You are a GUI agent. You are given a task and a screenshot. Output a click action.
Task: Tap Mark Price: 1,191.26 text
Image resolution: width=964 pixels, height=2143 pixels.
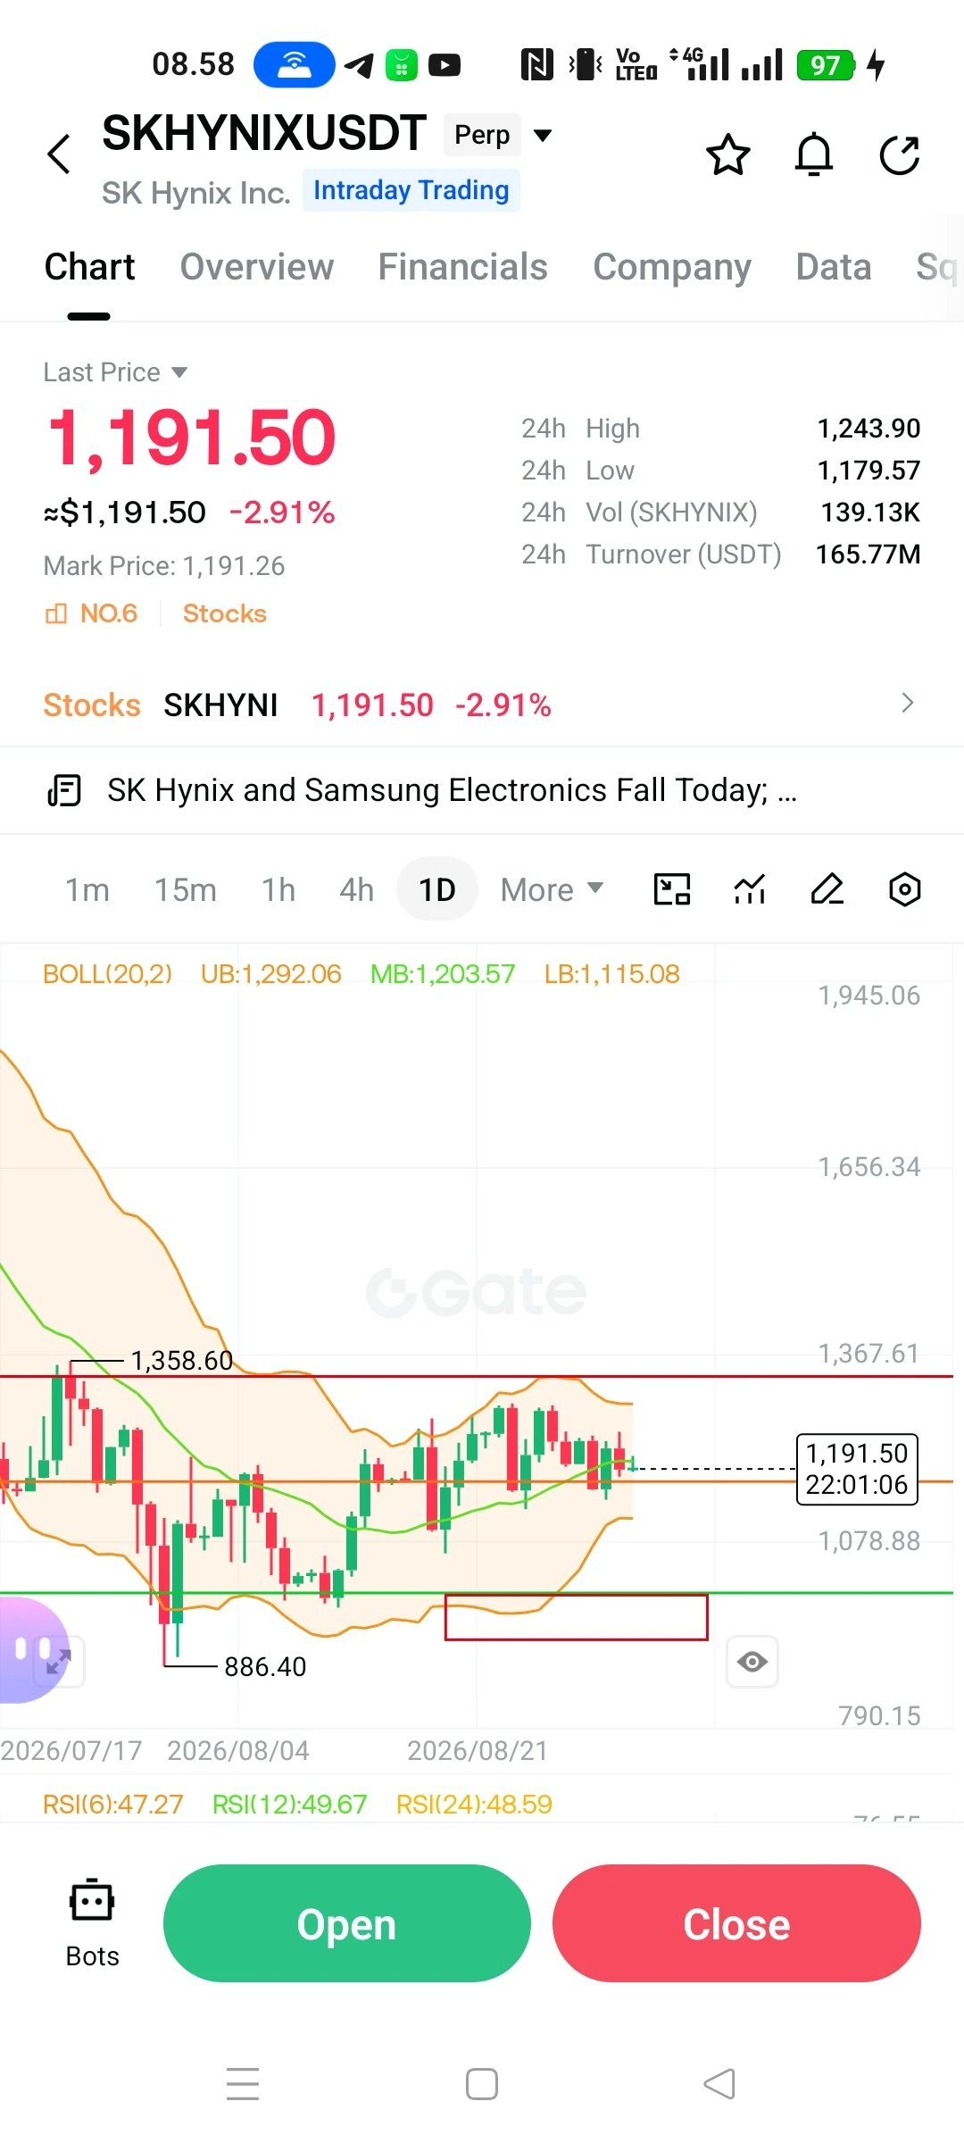(164, 566)
